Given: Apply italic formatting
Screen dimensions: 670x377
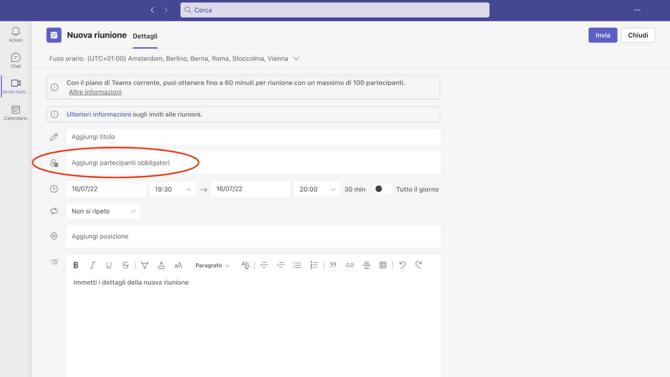Looking at the screenshot, I should (93, 265).
